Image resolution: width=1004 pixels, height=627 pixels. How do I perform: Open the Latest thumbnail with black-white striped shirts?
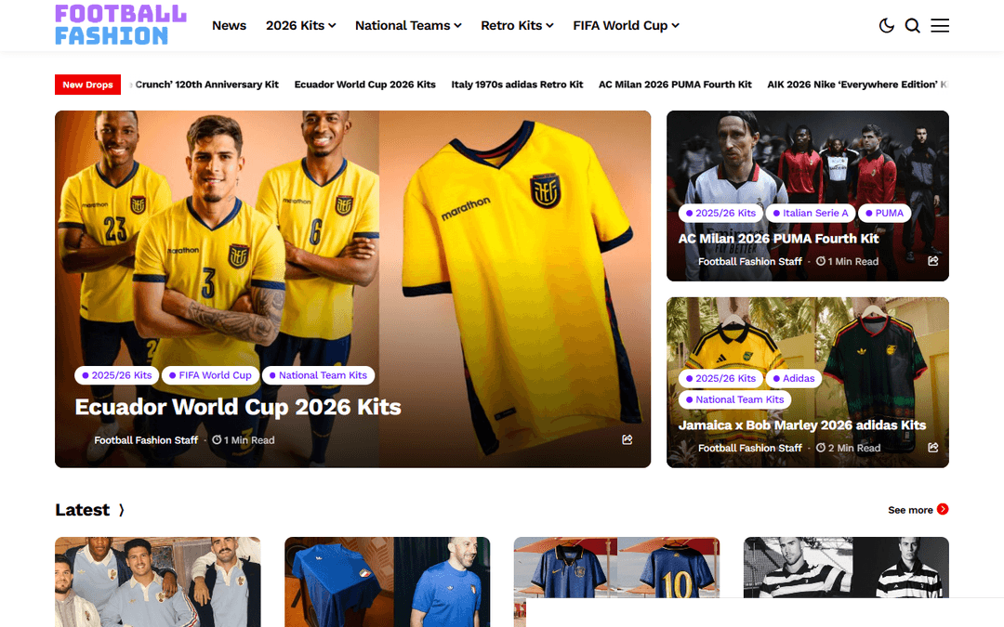point(846,568)
